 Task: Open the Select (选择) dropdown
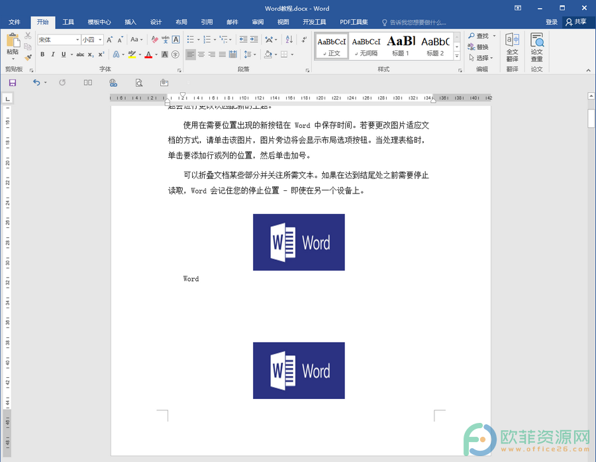(481, 58)
